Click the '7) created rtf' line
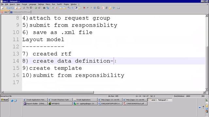Viewport: 209px width, 117px height. tap(47, 54)
